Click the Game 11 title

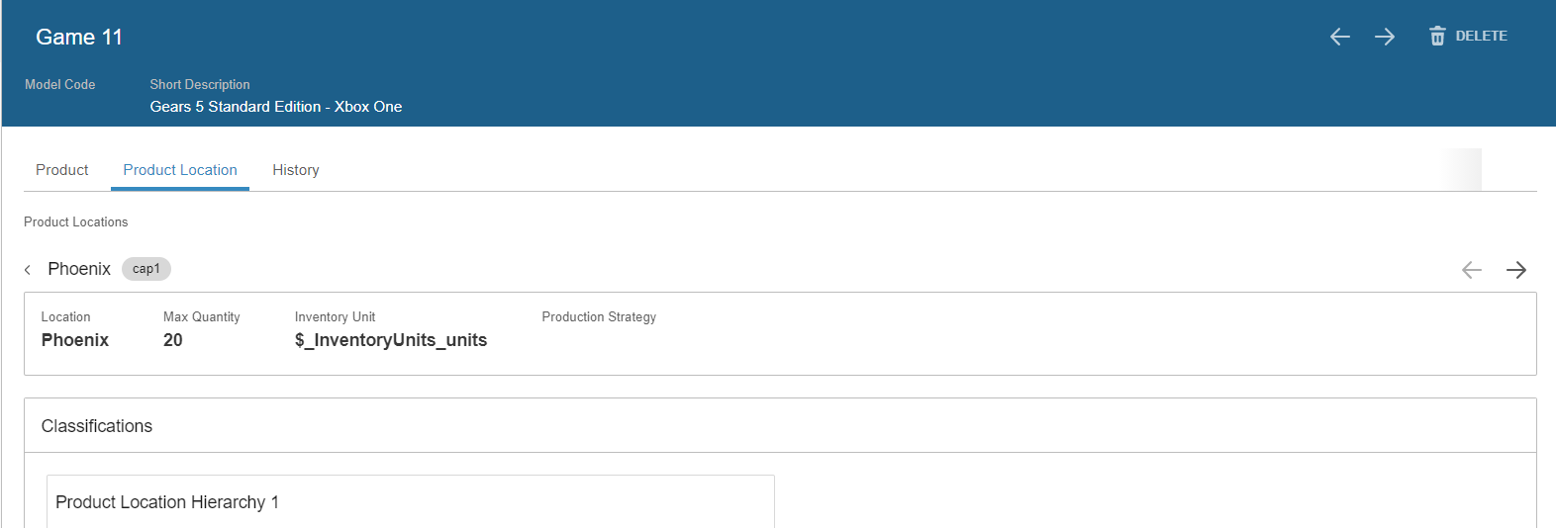(79, 38)
